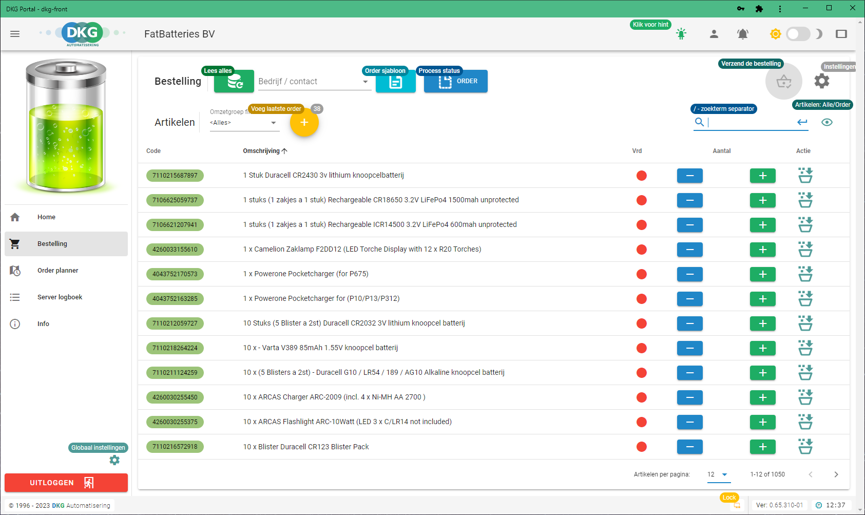Open Info in the sidebar
Image resolution: width=865 pixels, height=515 pixels.
[66, 324]
